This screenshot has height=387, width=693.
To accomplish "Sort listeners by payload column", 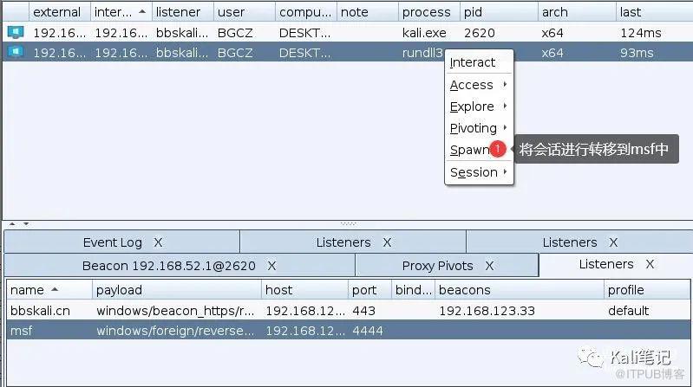I will (x=177, y=290).
